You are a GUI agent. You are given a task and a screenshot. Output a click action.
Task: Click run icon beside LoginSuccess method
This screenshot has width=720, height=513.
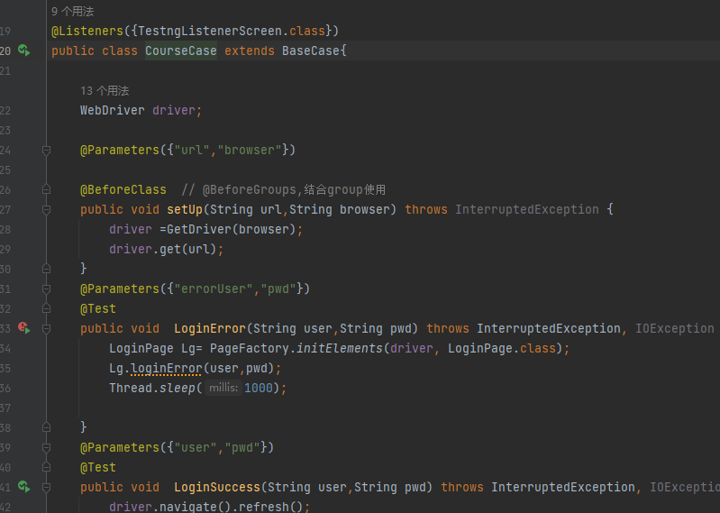tap(23, 486)
